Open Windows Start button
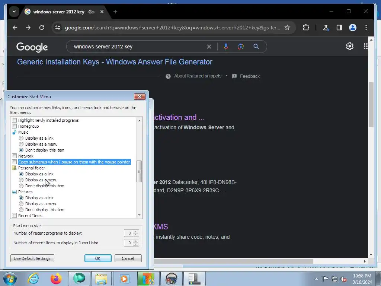 tap(10, 279)
